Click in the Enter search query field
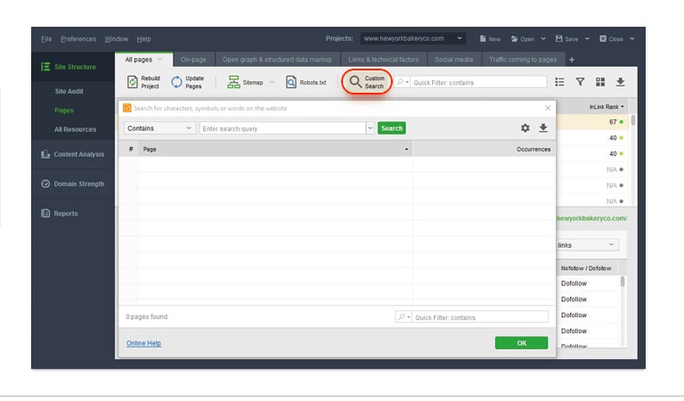The width and height of the screenshot is (684, 401). pyautogui.click(x=282, y=128)
